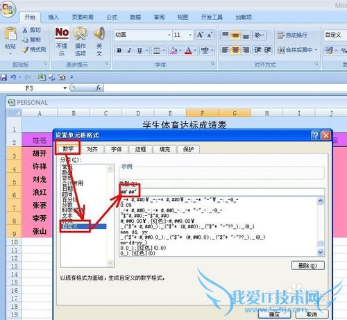Click the fill color bucket icon
The width and height of the screenshot is (347, 320).
[173, 51]
